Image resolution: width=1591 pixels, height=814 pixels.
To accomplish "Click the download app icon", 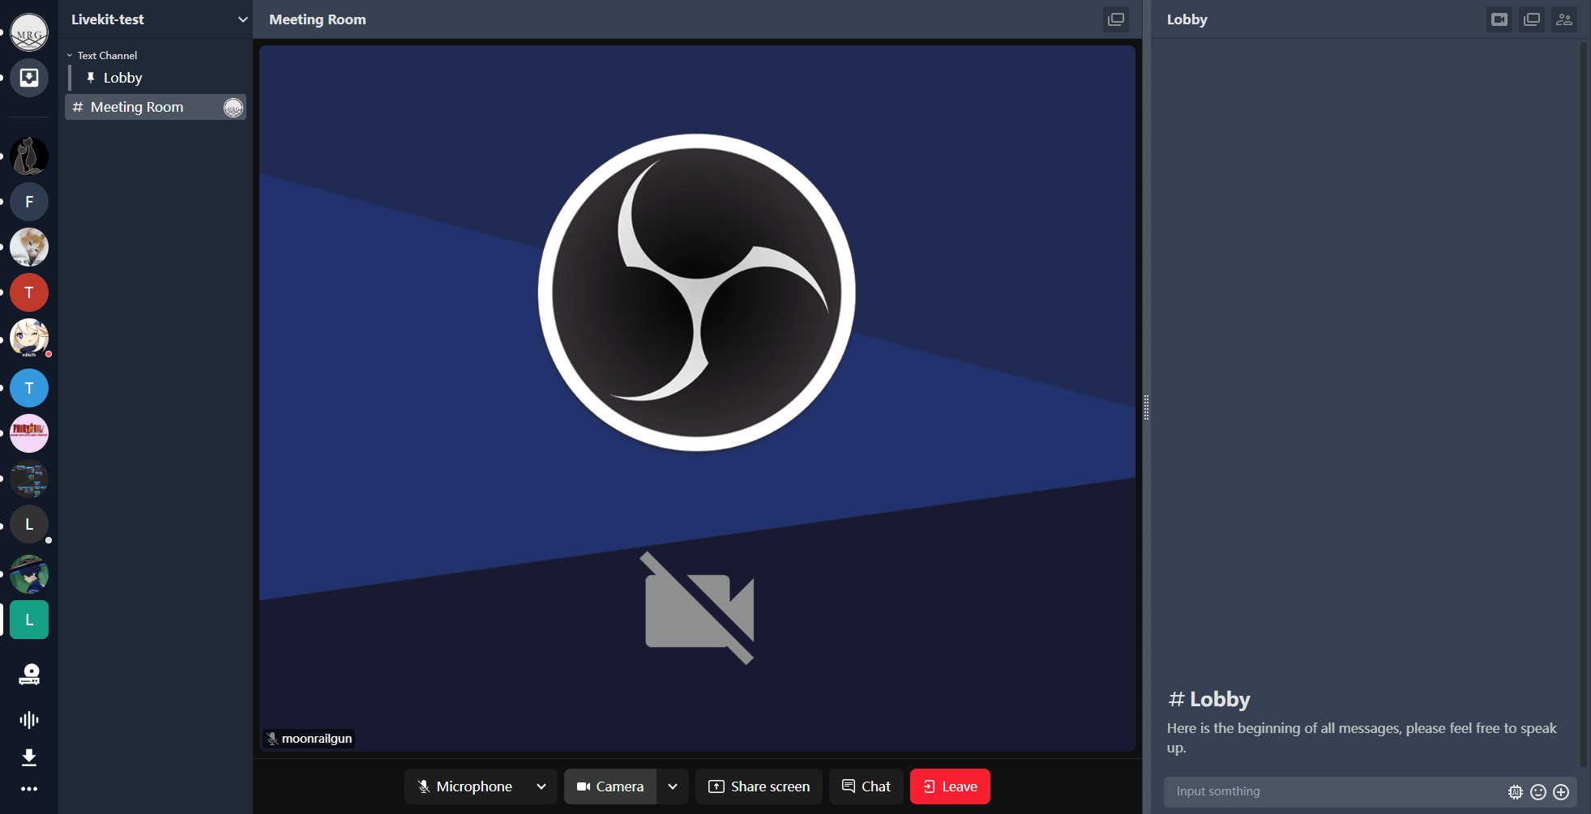I will [x=29, y=756].
